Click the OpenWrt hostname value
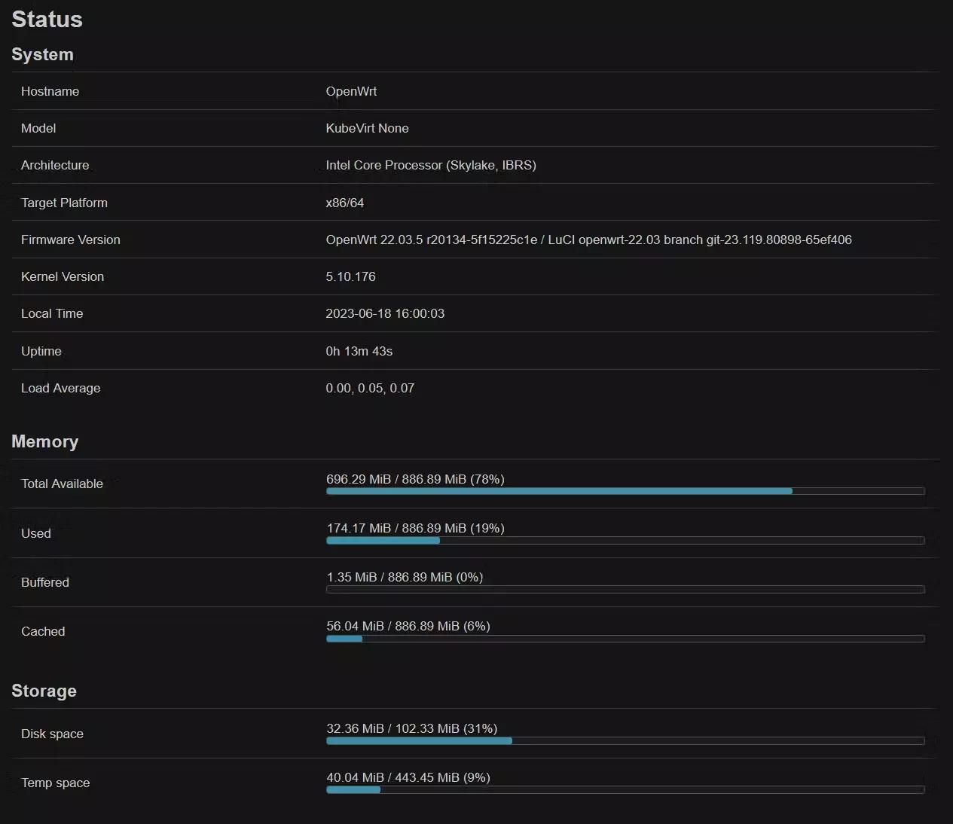The width and height of the screenshot is (953, 824). coord(351,91)
